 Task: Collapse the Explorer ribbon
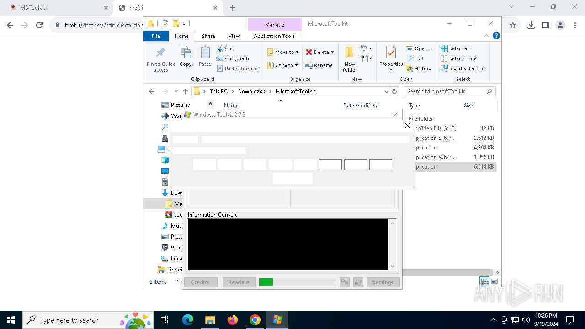pyautogui.click(x=486, y=36)
